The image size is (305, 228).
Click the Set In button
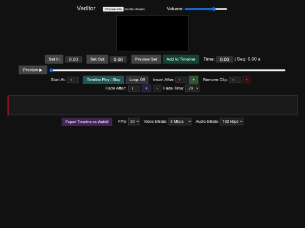tap(54, 59)
